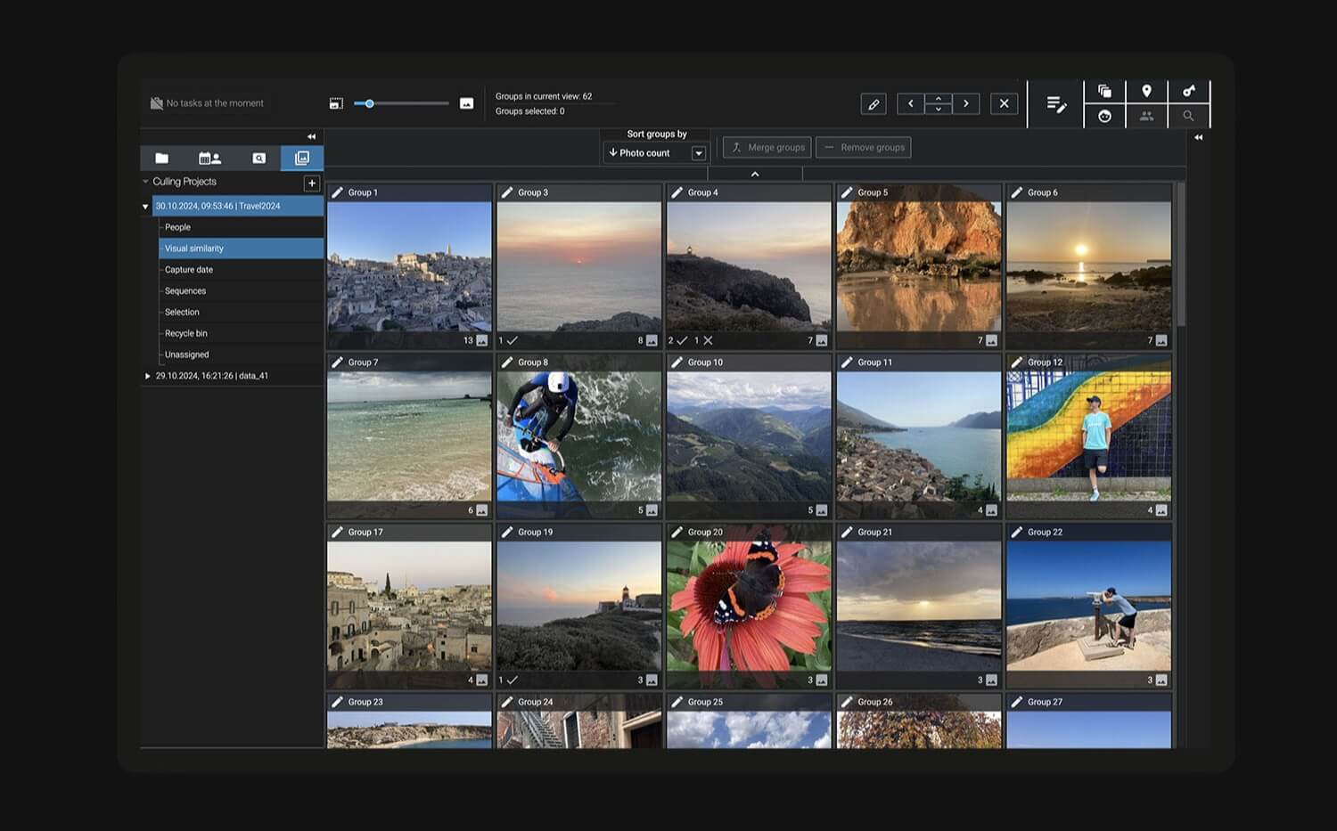
Task: Collapse the sort bar with up chevron
Action: (x=755, y=174)
